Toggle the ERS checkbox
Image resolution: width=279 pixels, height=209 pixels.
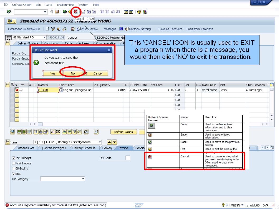click(x=13, y=174)
